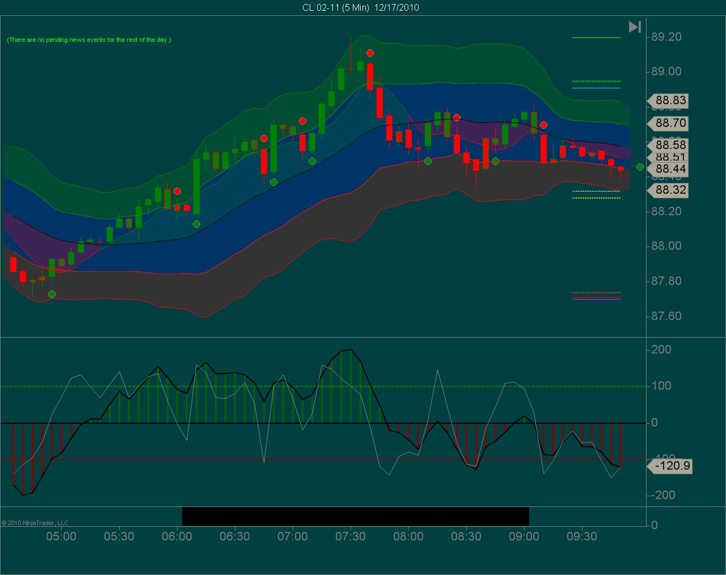Click the 100 oscillator axis label
Screen dimensions: 726x575
click(x=661, y=386)
